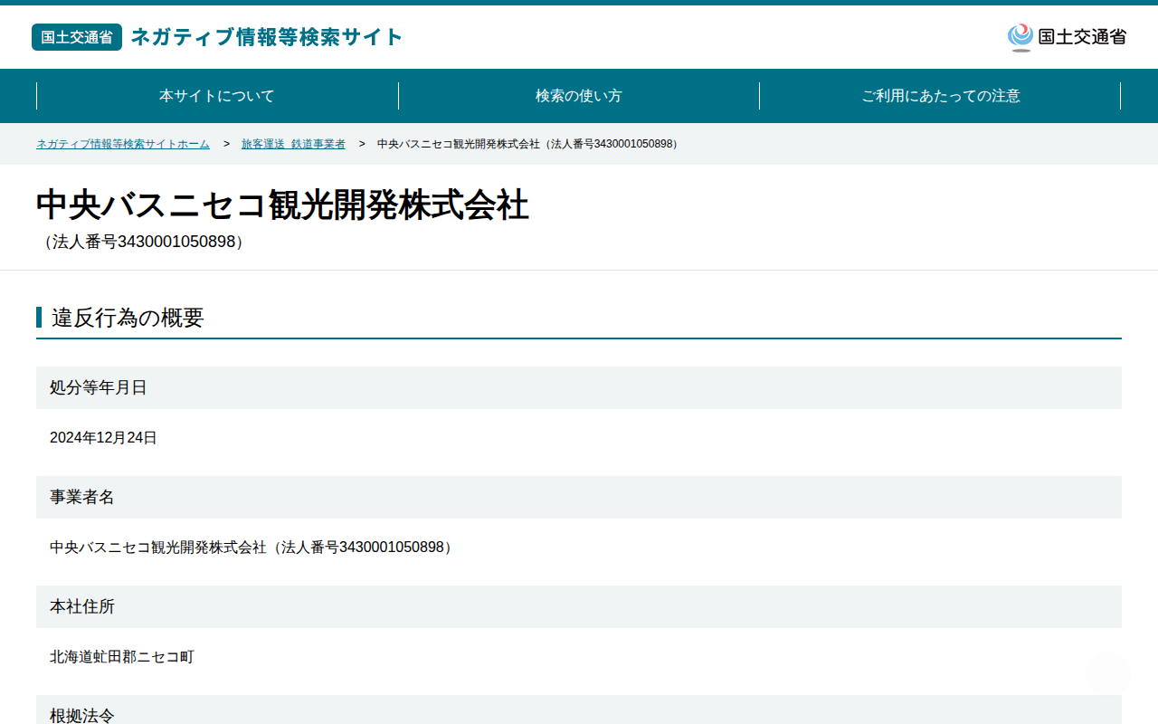Select ご利用にあたっての注意 navigation item
Screen dimensions: 1158x724
[941, 96]
